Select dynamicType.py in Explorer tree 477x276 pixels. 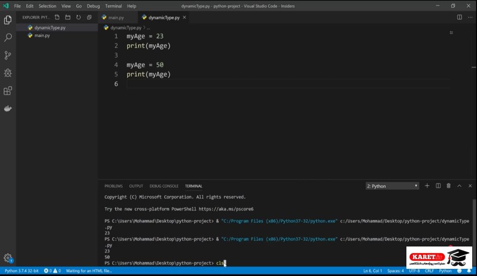click(57, 27)
